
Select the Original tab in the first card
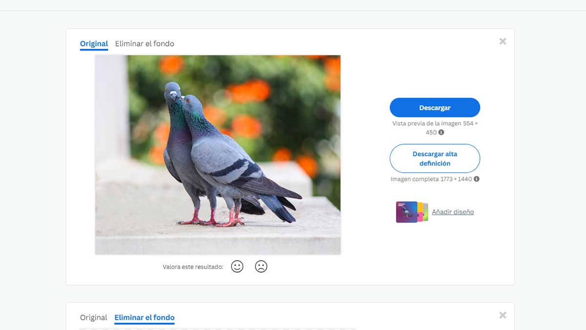[x=94, y=44]
